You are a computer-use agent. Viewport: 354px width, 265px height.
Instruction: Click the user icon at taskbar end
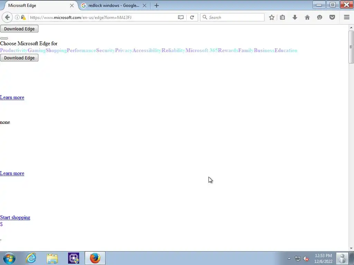[x=342, y=258]
